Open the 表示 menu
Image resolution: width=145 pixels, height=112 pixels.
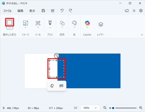pyautogui.click(x=32, y=11)
